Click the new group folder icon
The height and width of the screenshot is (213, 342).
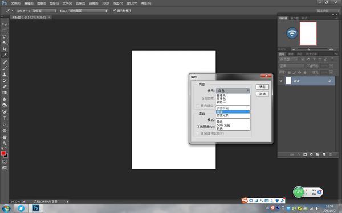coord(318,154)
